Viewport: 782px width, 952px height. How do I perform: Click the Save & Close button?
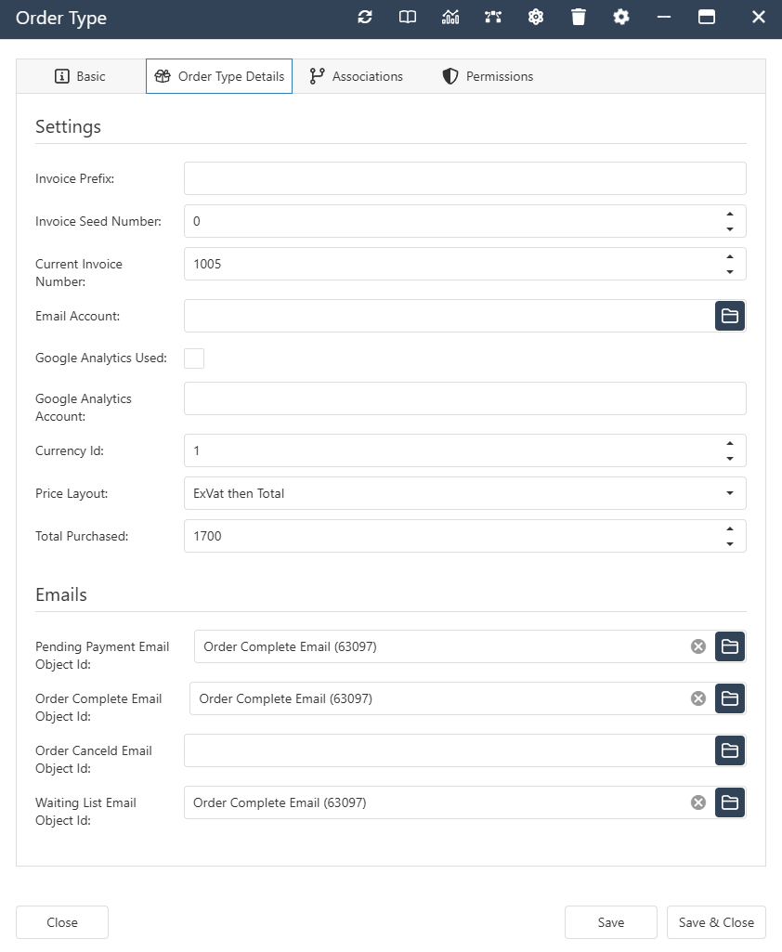716,922
